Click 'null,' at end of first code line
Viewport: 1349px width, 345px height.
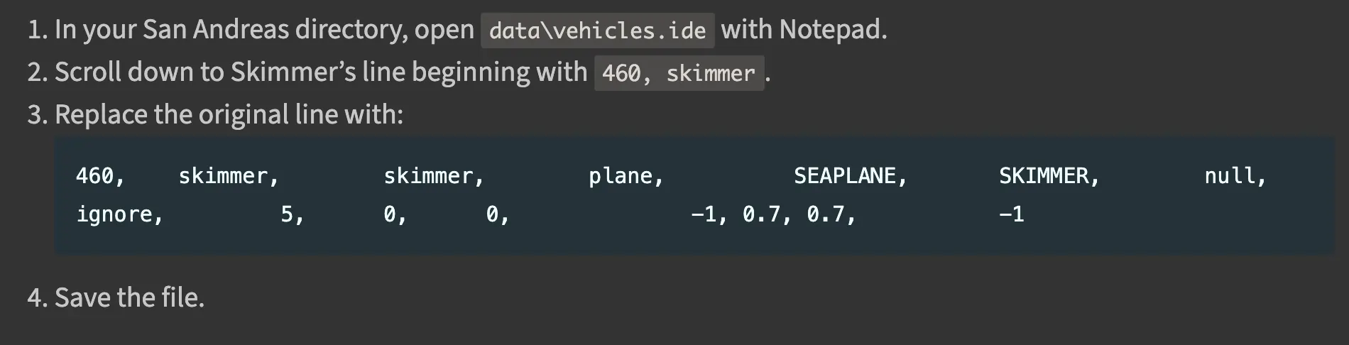click(1235, 175)
